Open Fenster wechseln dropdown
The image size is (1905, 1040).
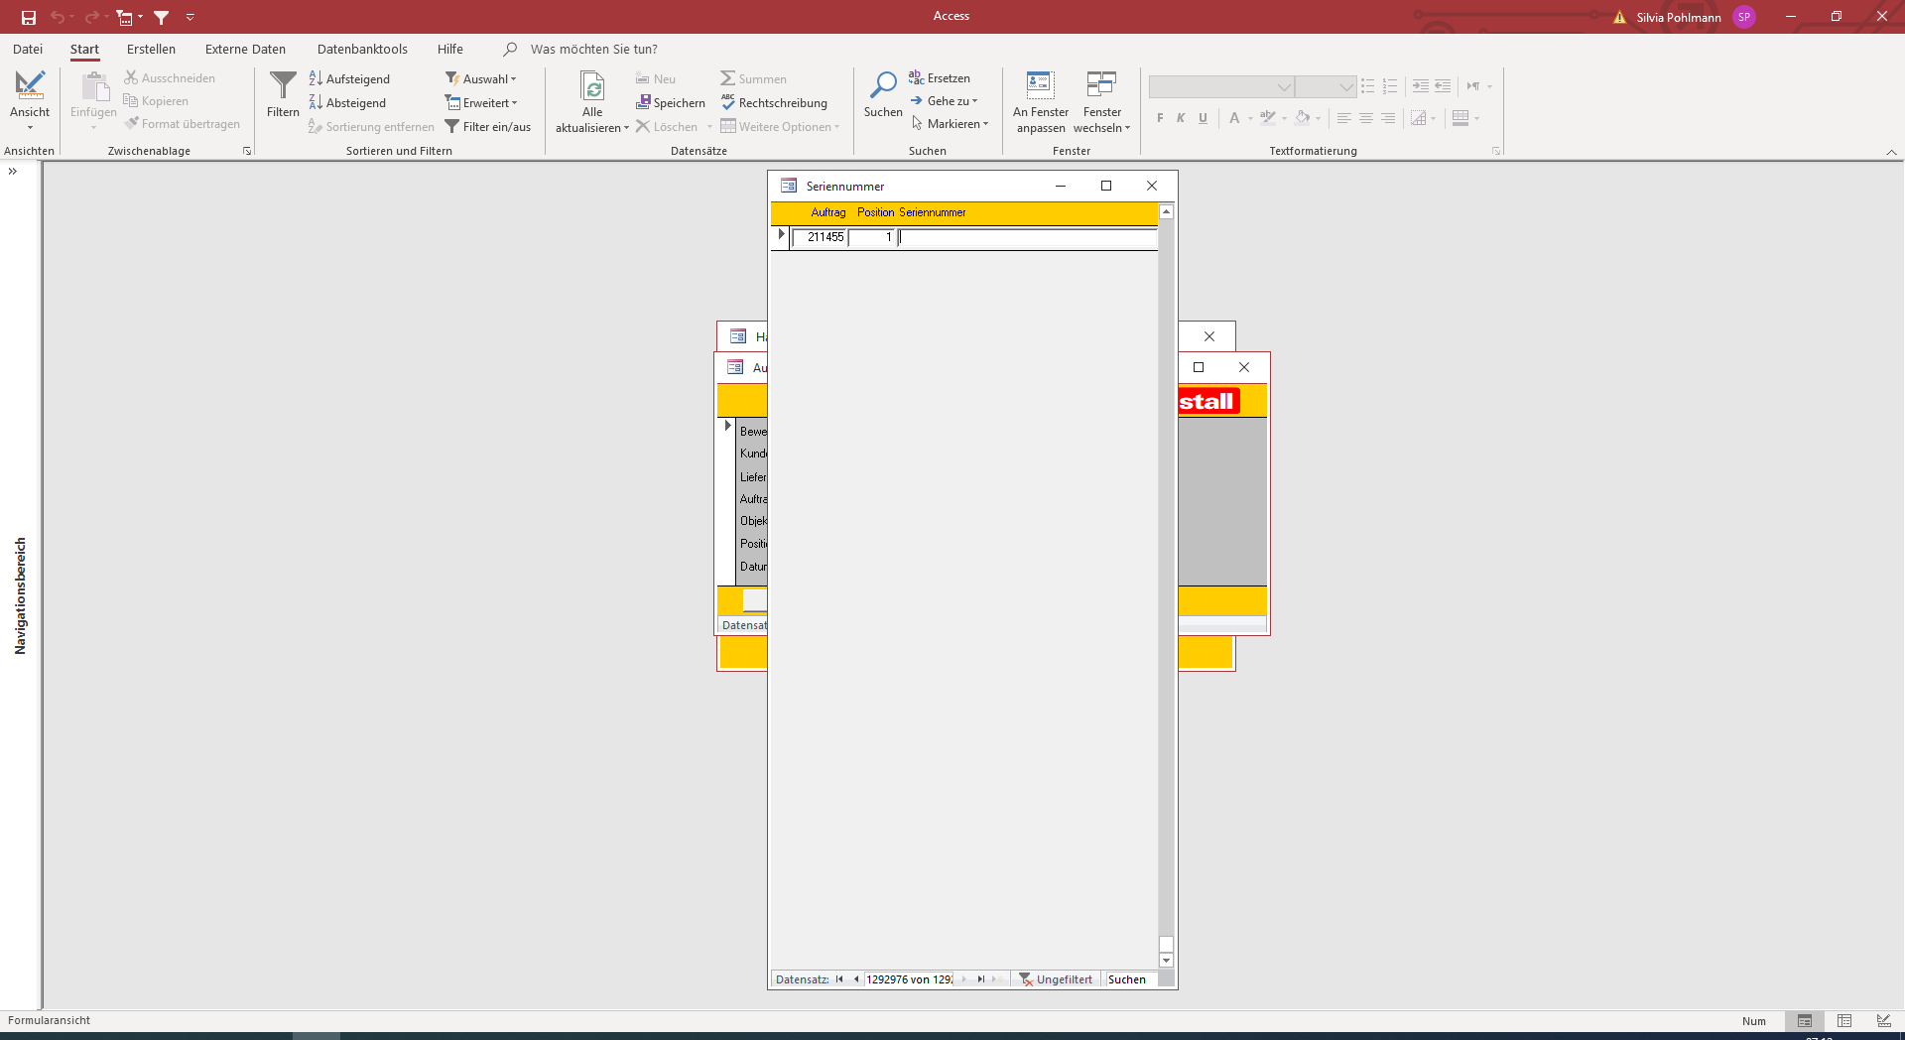(x=1101, y=101)
